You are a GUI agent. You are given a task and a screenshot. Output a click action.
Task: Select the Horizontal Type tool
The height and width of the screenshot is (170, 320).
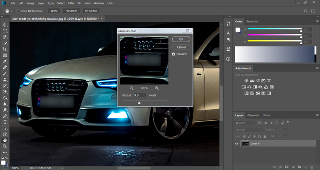5,122
